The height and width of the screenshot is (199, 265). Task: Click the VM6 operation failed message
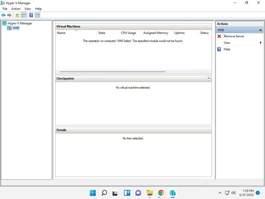pyautogui.click(x=133, y=41)
